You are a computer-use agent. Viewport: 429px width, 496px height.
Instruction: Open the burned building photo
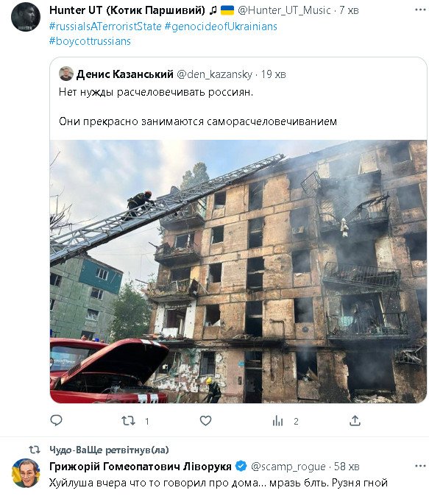click(238, 272)
